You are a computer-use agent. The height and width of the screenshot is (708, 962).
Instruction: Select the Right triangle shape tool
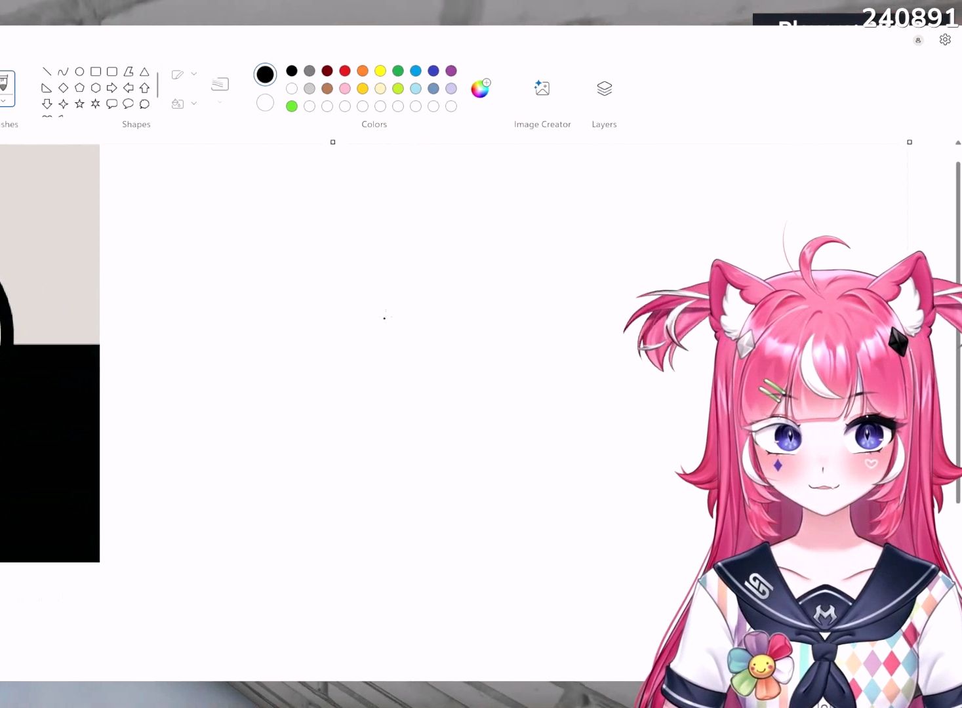coord(47,88)
